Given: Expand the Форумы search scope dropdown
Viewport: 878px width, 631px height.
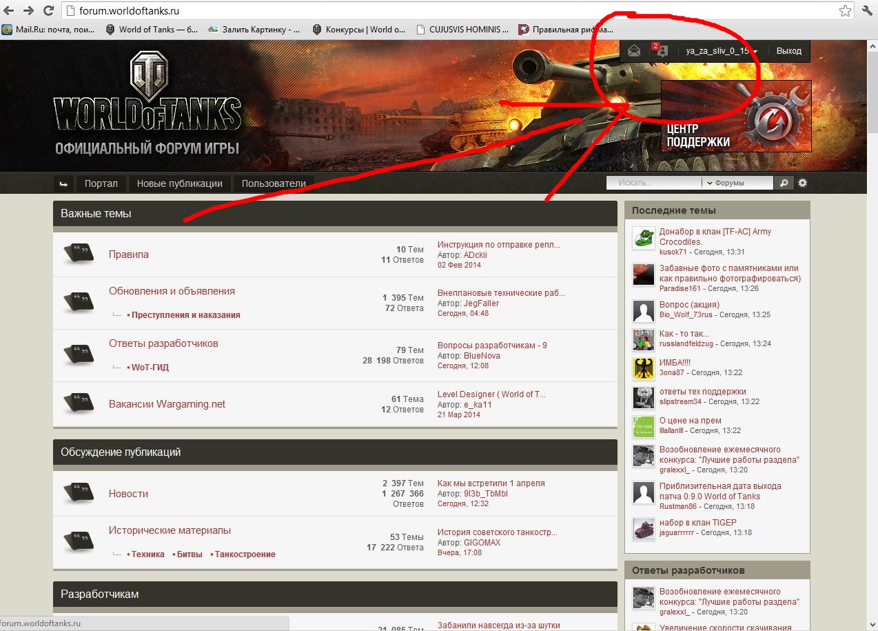Looking at the screenshot, I should point(737,183).
